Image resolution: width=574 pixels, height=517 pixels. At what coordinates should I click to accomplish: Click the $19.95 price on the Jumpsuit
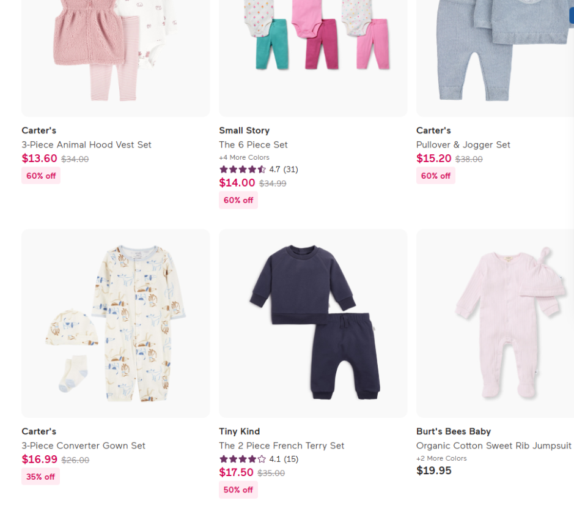click(x=434, y=471)
